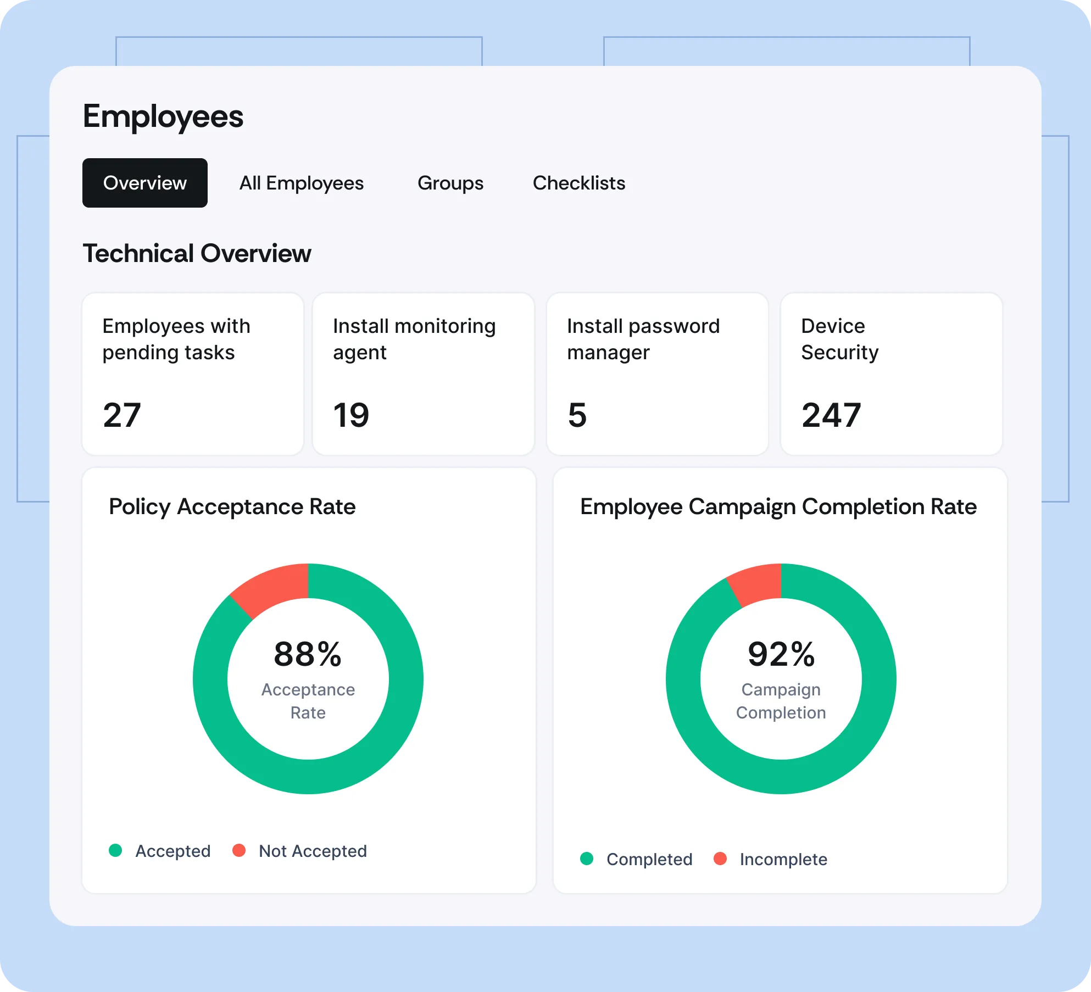Click red Not Accepted legend dot
The image size is (1091, 992).
click(x=239, y=850)
